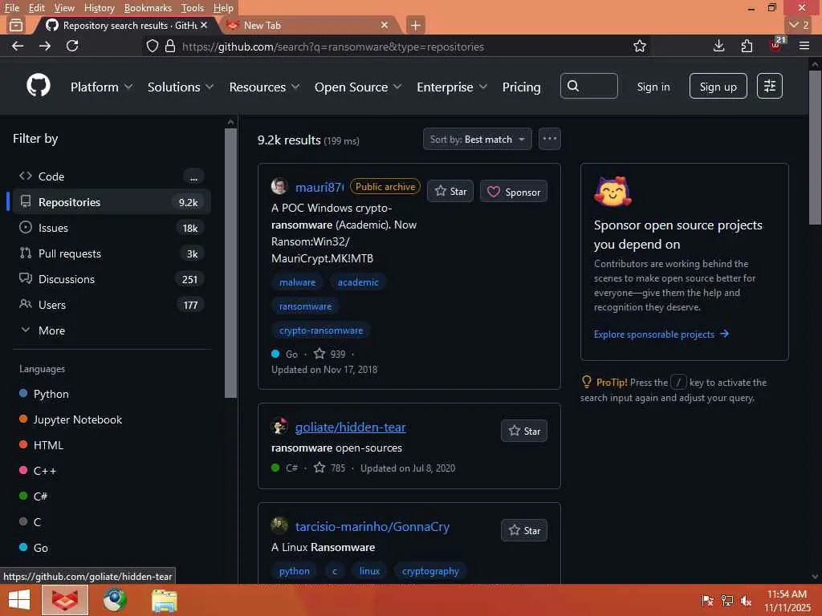Open the goliate/hidden-tear repository link

click(x=350, y=427)
